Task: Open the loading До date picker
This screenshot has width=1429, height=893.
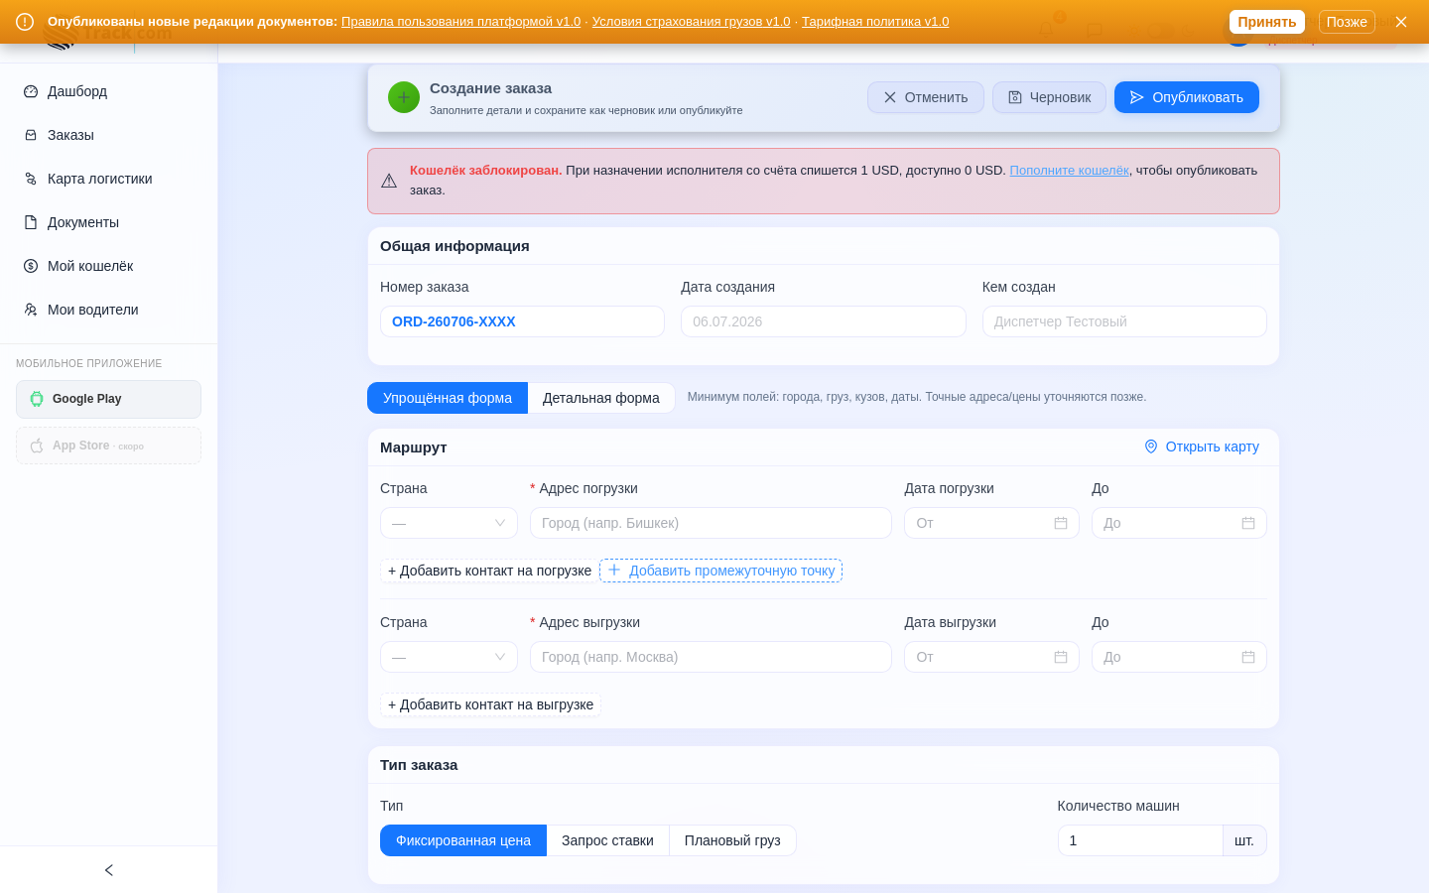Action: [x=1179, y=523]
